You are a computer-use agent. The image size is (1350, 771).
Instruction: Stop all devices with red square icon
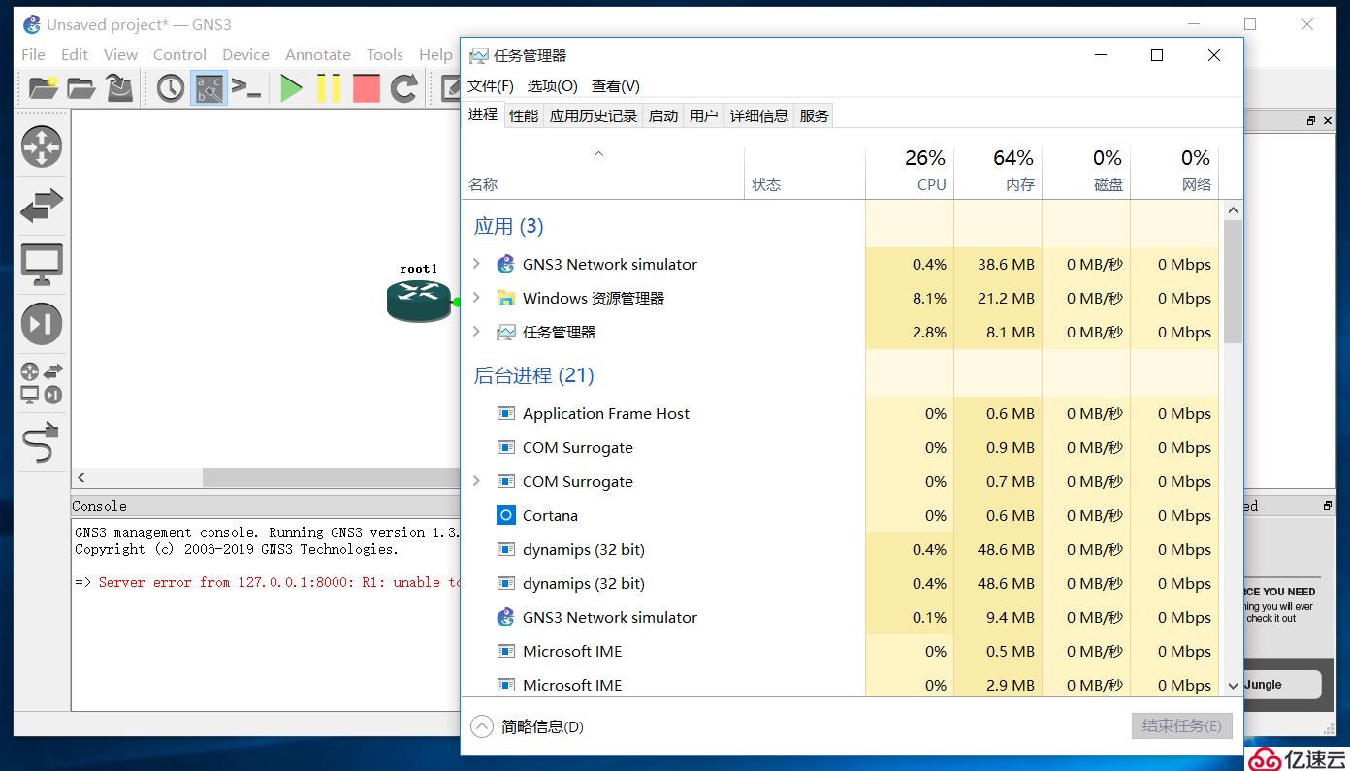(367, 88)
